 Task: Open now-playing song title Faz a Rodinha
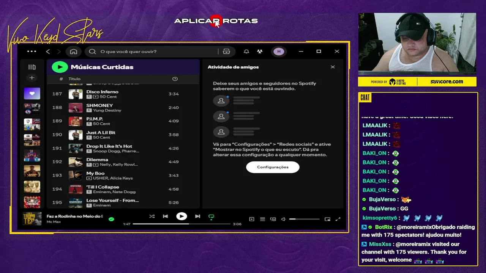[x=75, y=216]
